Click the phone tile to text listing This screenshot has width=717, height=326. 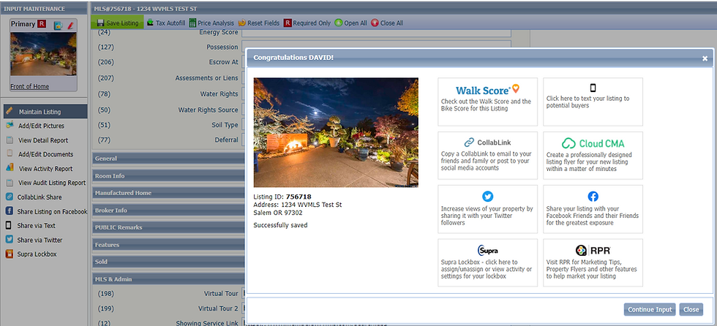[x=593, y=102]
